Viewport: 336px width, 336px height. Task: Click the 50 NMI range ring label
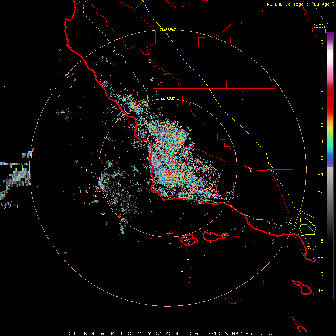(168, 99)
